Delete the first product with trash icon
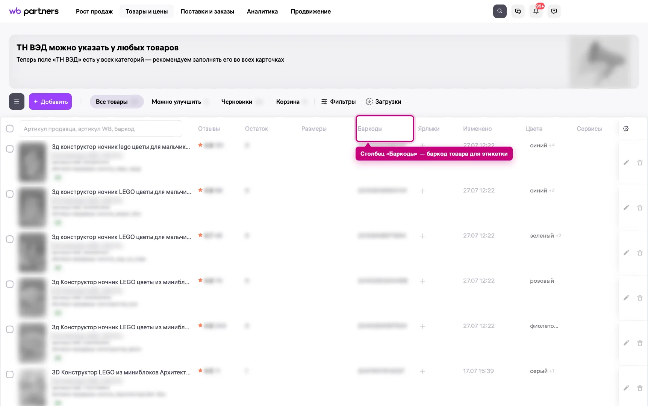 [640, 162]
